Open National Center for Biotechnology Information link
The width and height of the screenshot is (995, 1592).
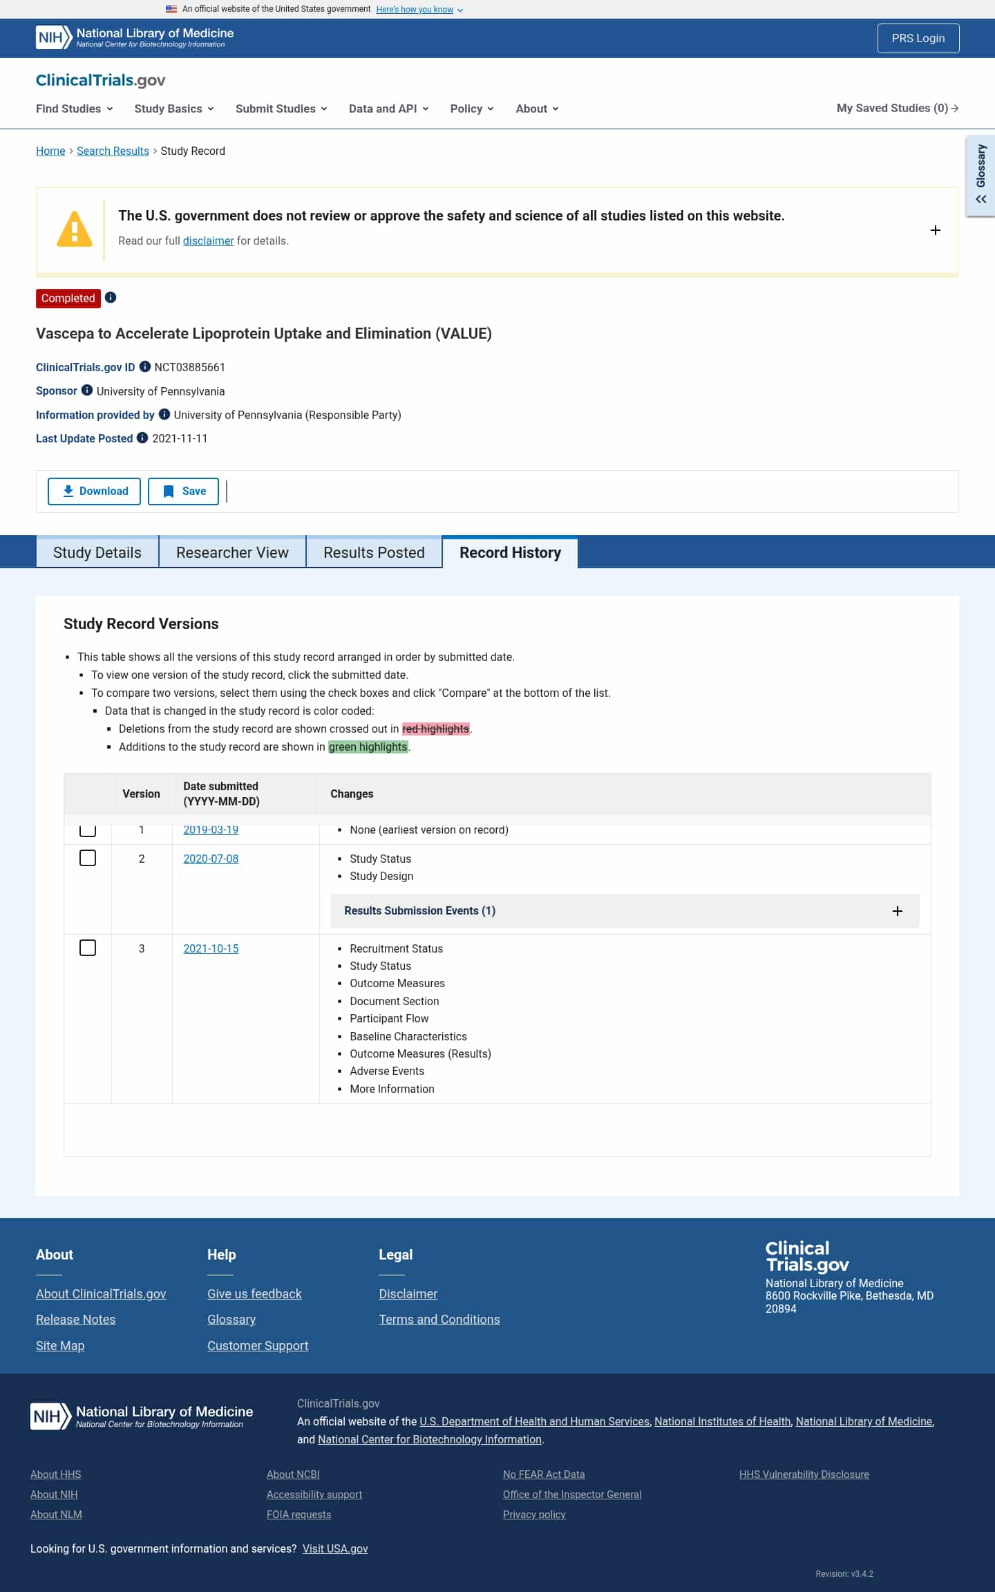click(x=430, y=1439)
